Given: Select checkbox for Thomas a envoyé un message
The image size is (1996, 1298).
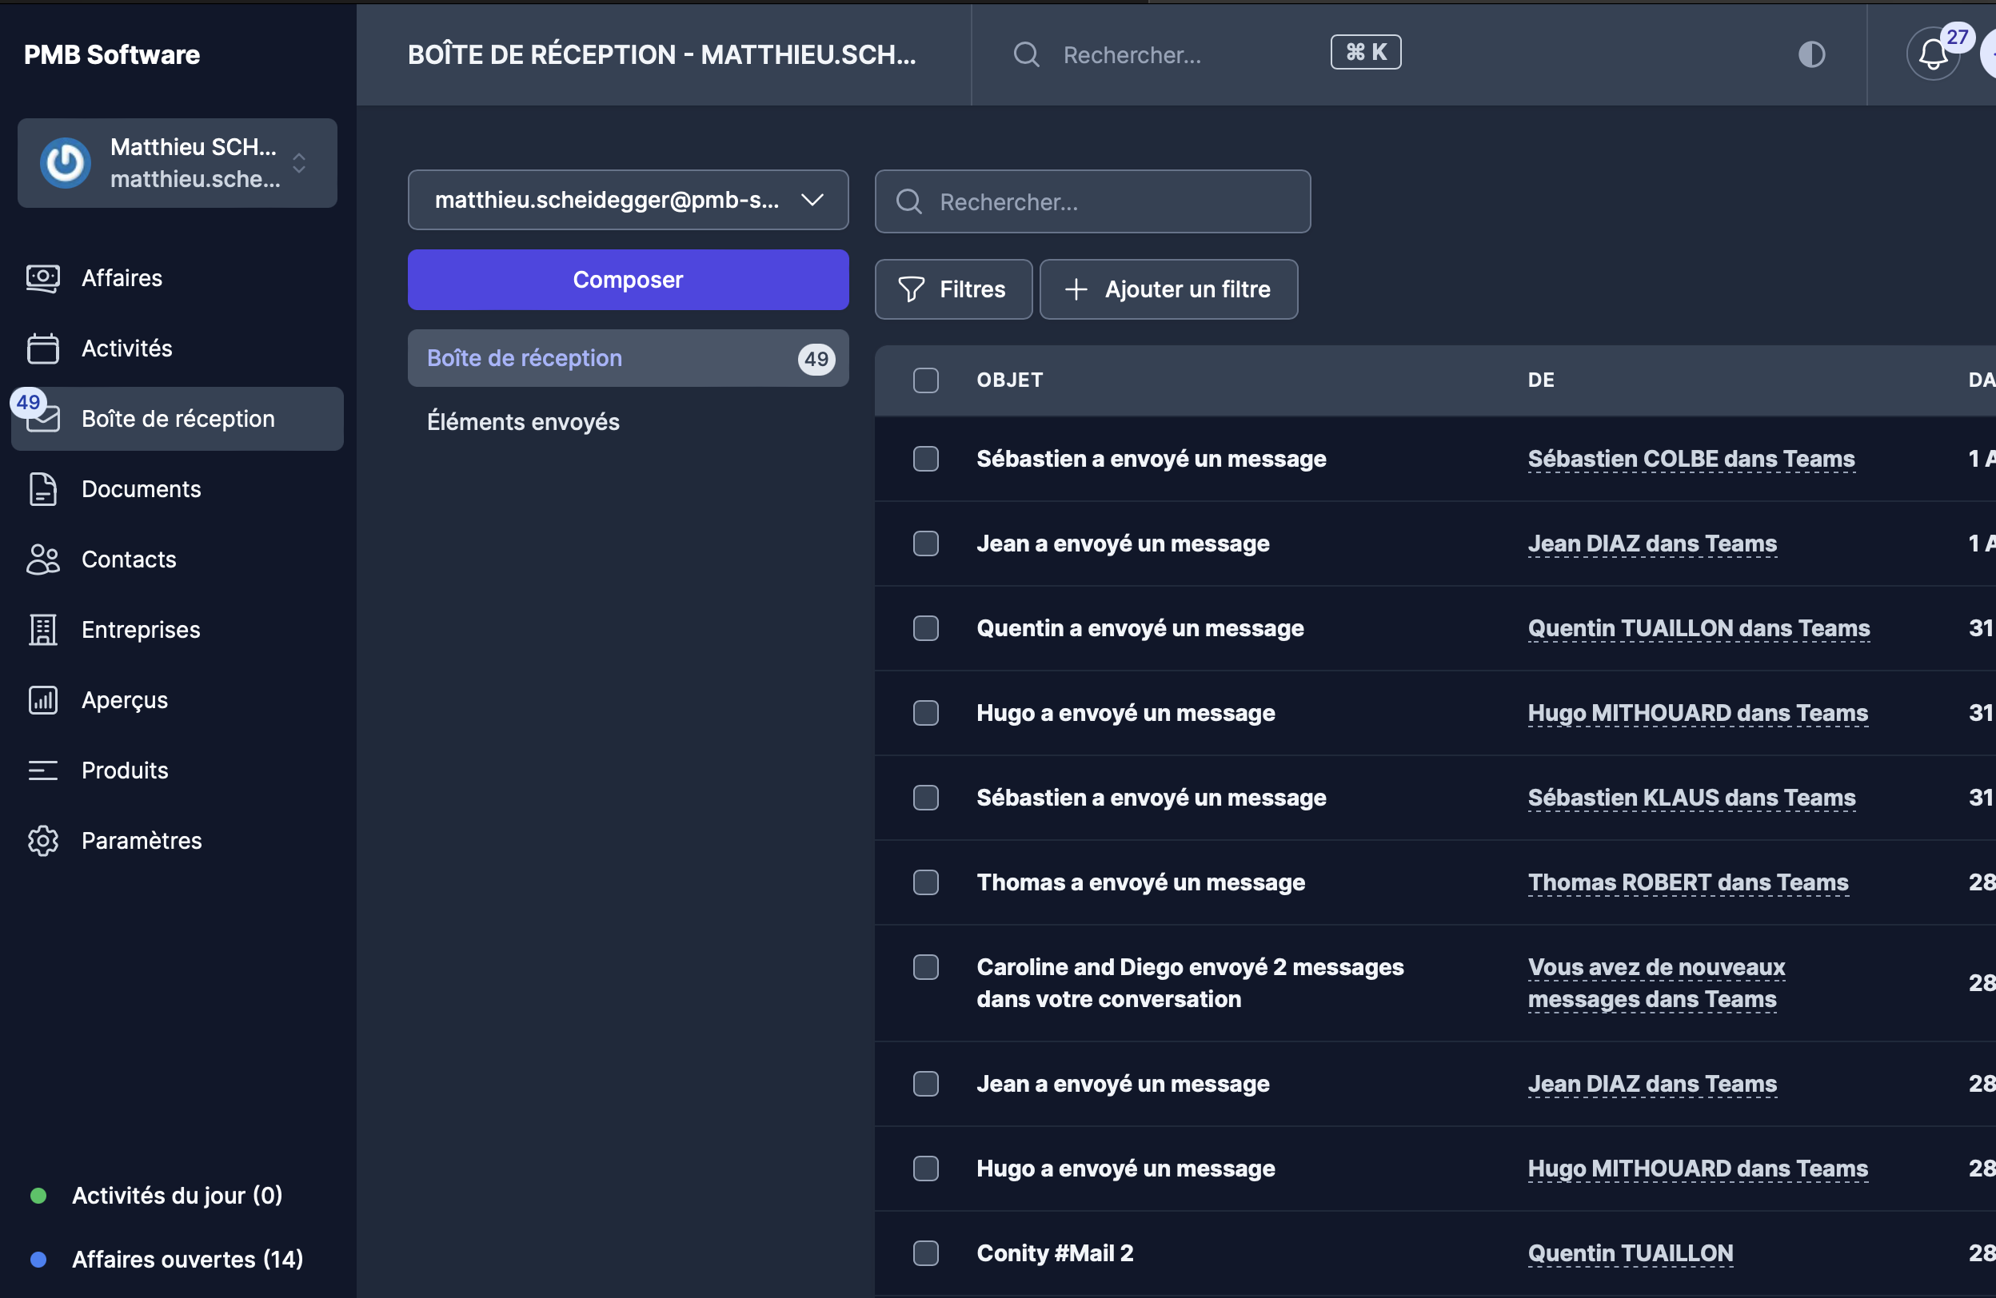Looking at the screenshot, I should (x=925, y=882).
